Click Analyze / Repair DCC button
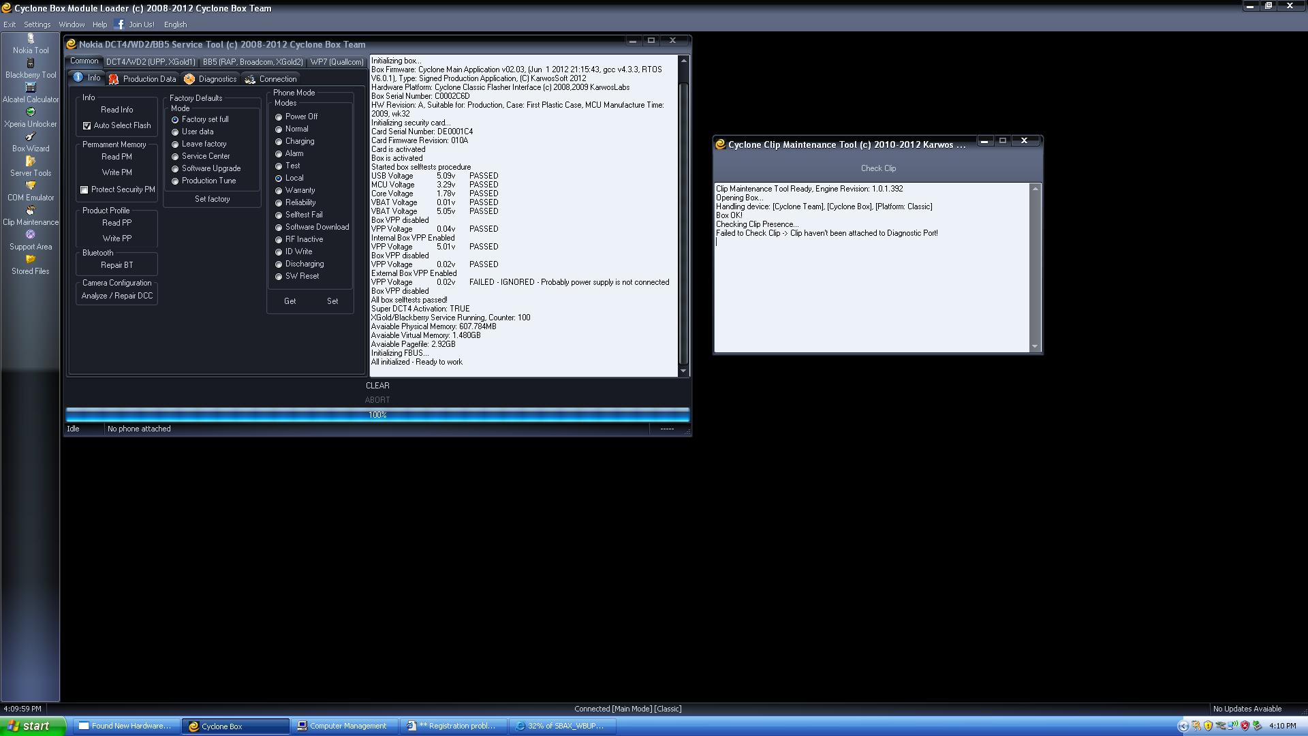This screenshot has width=1308, height=736. (x=117, y=296)
